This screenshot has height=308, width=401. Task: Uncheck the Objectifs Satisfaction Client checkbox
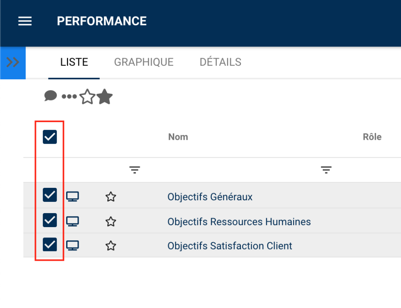pos(50,244)
